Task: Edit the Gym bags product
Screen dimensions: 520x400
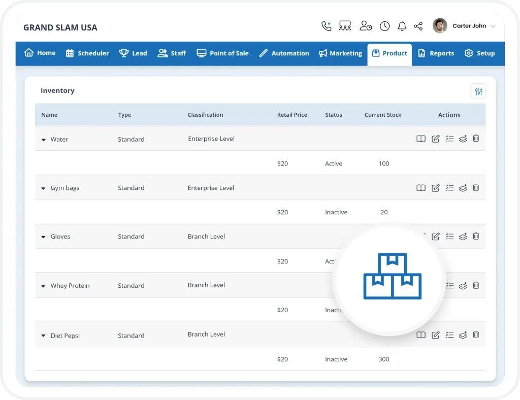Action: (x=435, y=188)
